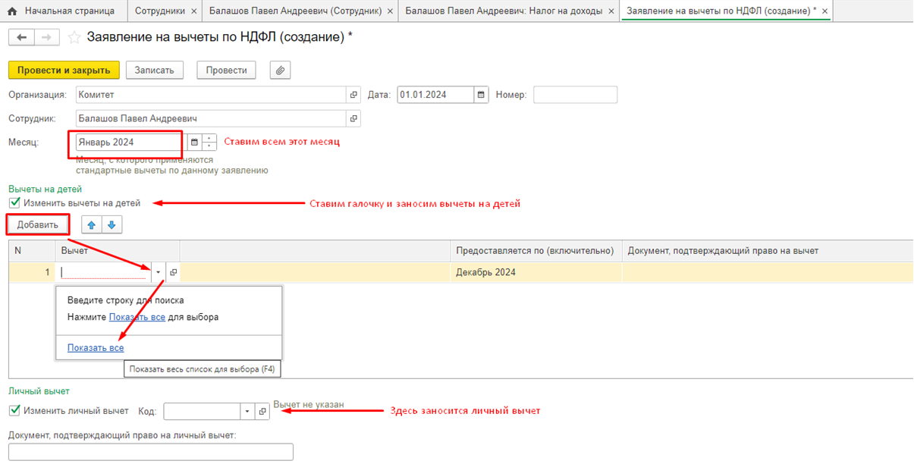Screen dimensions: 914x464
Task: Click the Провести и закрыть button
Action: [64, 71]
